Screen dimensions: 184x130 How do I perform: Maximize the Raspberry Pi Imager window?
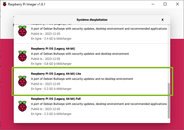point(165,4)
